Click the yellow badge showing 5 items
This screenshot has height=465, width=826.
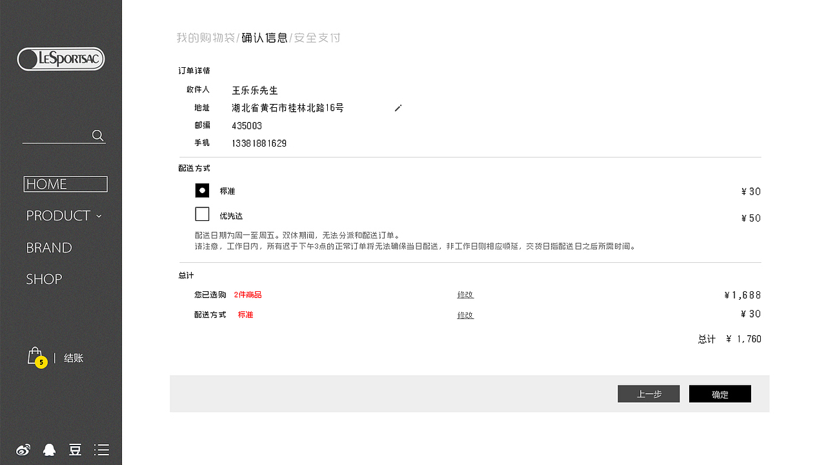[x=40, y=363]
